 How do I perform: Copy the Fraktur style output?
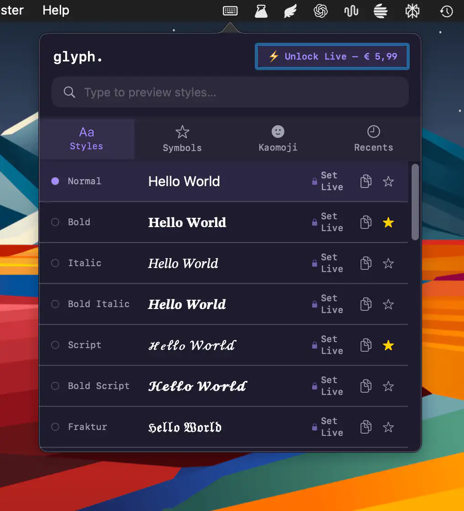point(366,427)
